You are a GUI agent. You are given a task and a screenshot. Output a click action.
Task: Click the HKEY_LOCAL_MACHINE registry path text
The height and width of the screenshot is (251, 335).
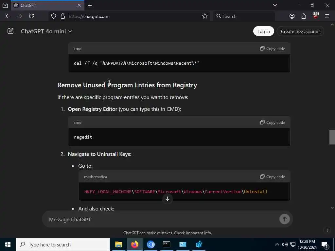coord(176,192)
